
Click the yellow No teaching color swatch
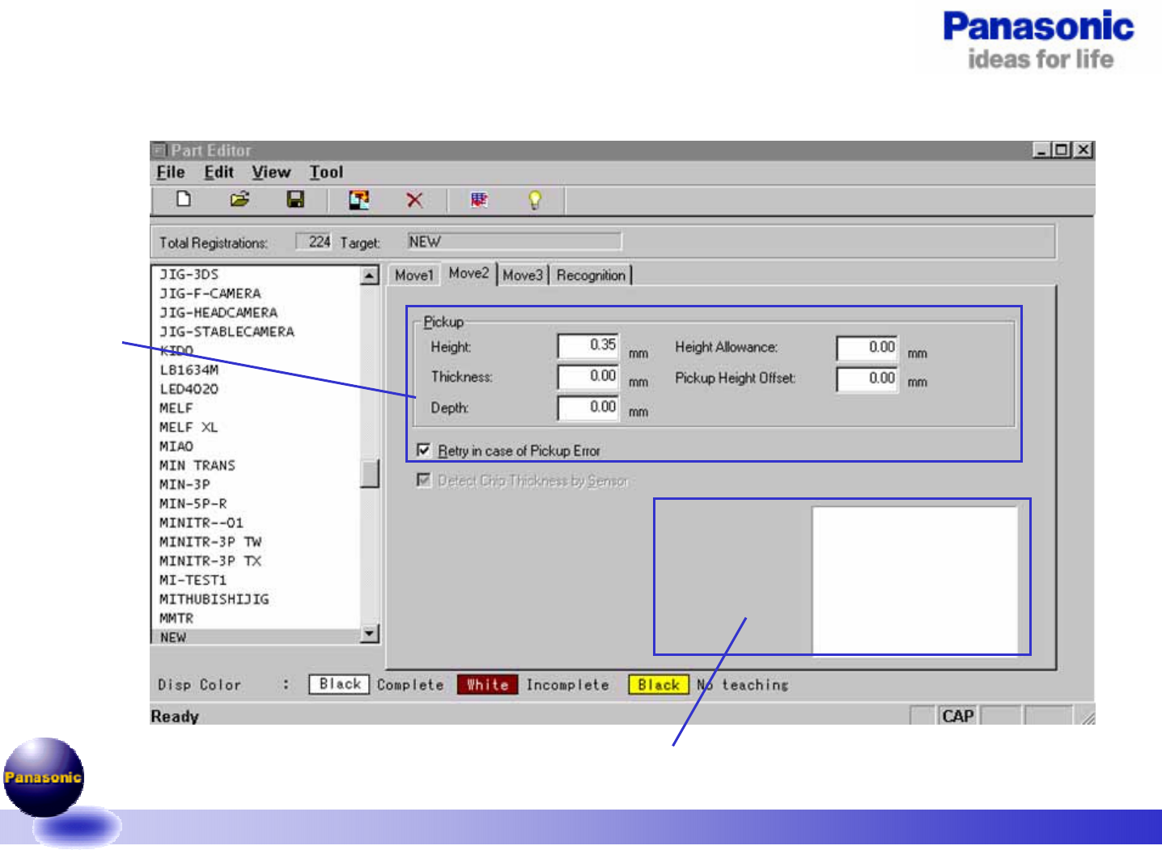pos(658,685)
